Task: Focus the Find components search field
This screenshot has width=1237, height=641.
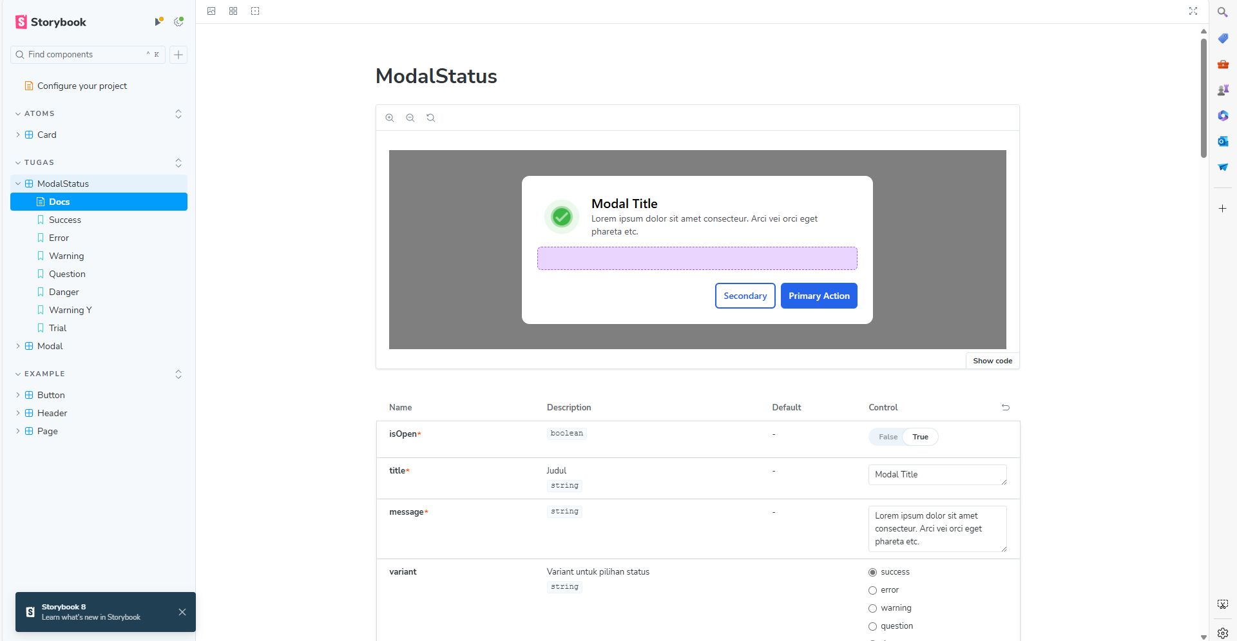Action: (x=88, y=55)
